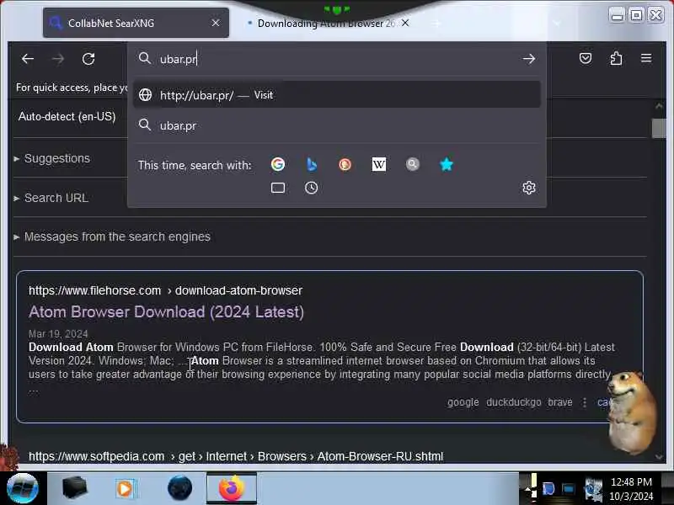This screenshot has height=505, width=674.
Task: Click the page scrollbar thumb
Action: pos(659,129)
